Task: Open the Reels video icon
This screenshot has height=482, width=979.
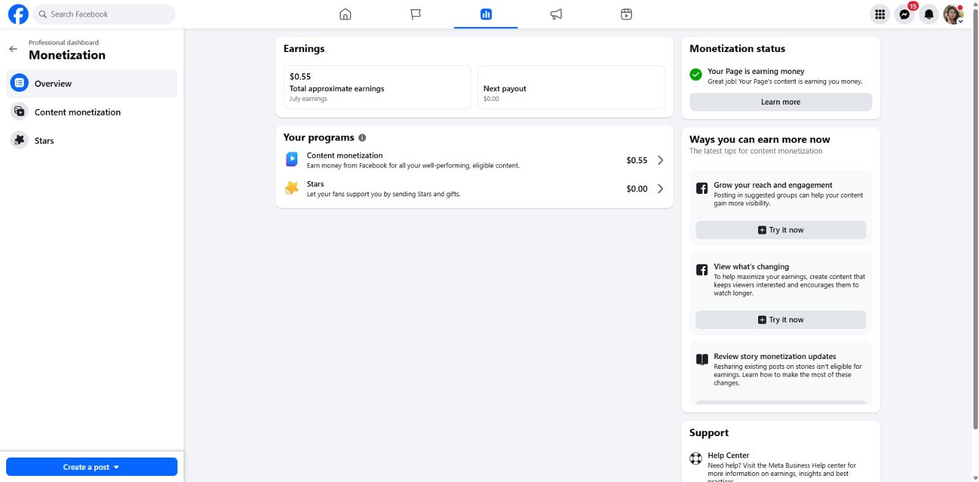Action: pos(626,14)
